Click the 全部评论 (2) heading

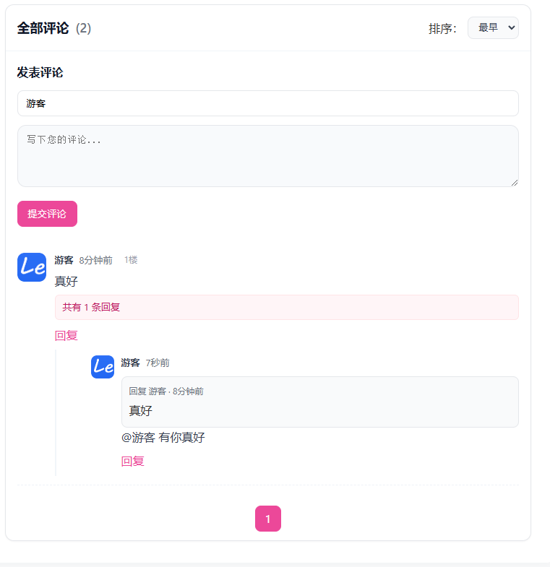point(54,28)
